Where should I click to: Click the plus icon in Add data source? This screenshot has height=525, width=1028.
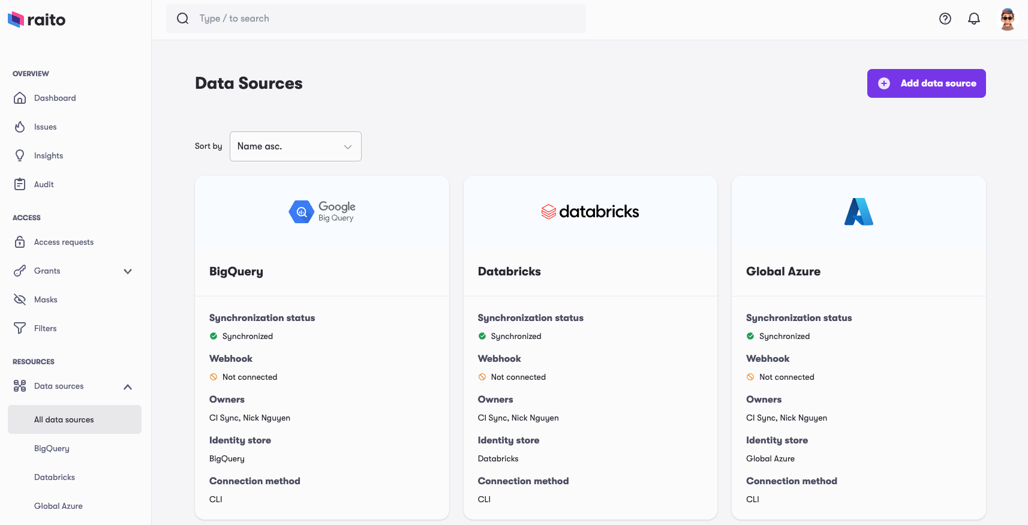(x=884, y=83)
